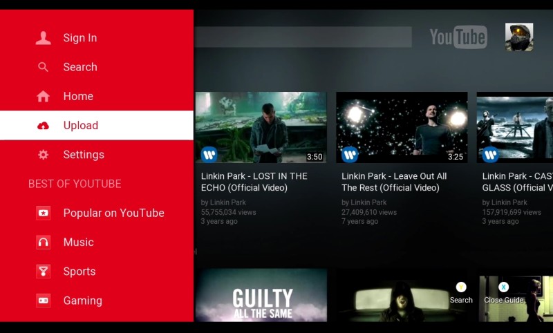Click the Settings gear icon
The width and height of the screenshot is (553, 333).
43,155
